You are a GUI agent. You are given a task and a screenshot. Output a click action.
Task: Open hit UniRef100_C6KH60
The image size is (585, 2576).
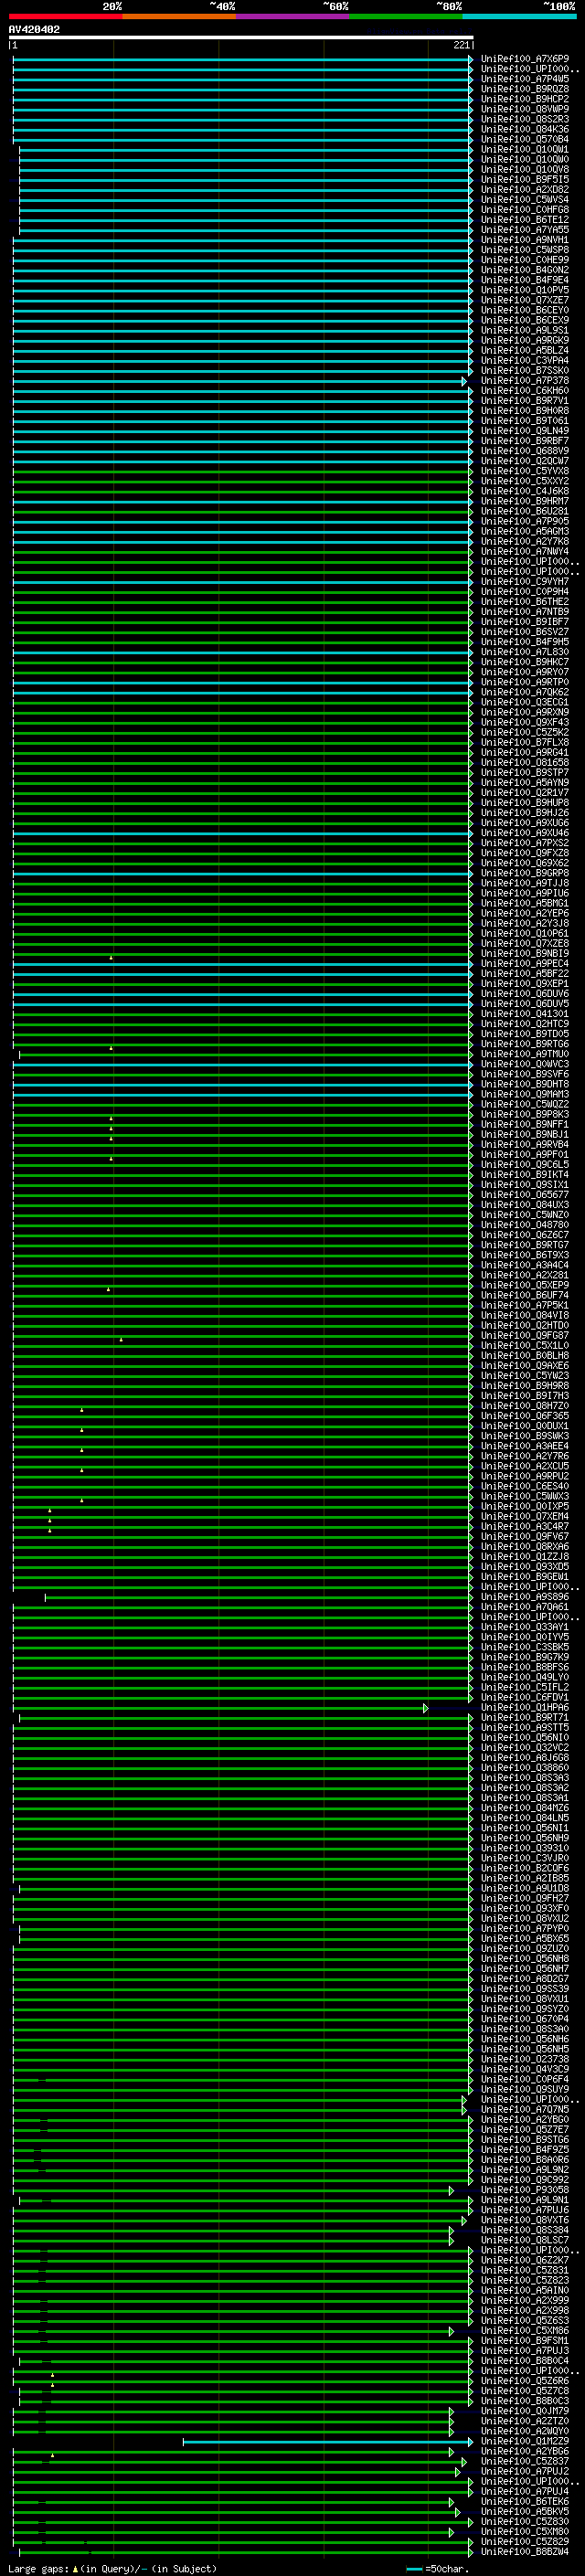click(x=524, y=390)
